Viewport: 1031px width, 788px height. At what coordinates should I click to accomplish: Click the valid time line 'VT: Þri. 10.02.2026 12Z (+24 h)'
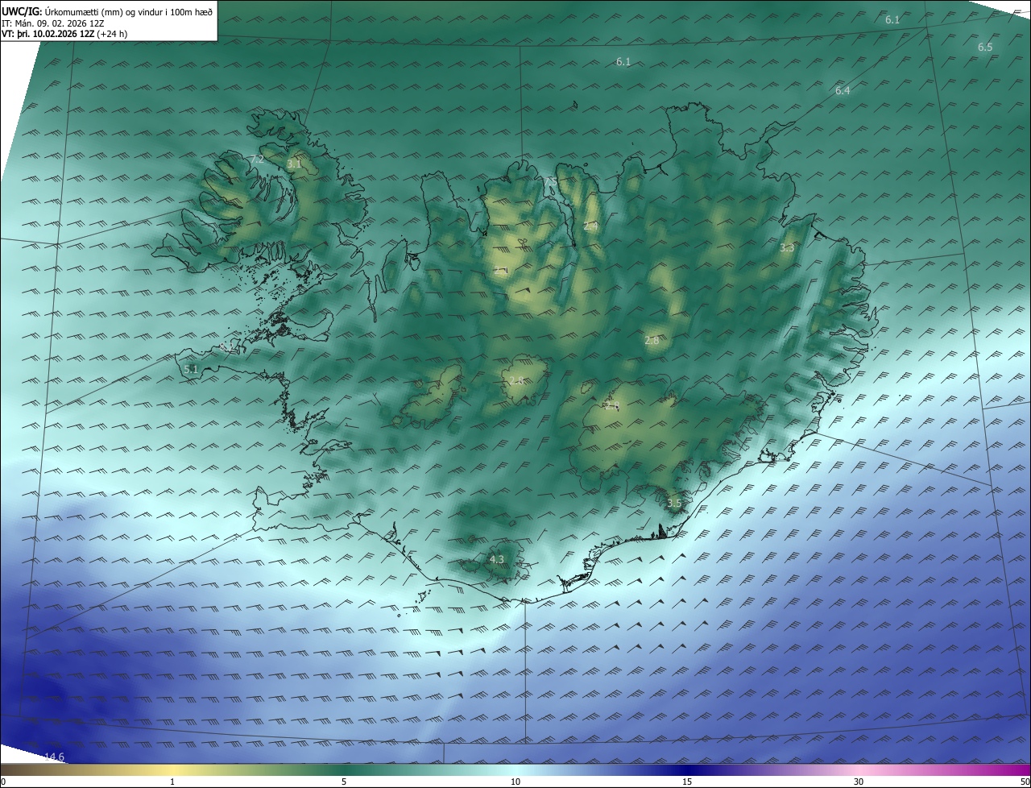click(64, 34)
